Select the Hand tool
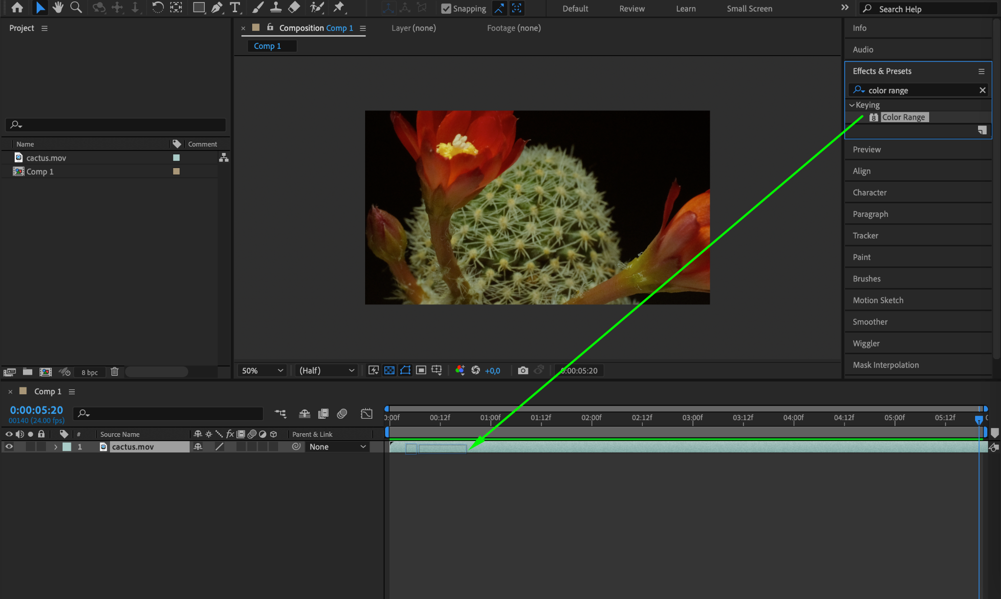1001x599 pixels. pos(58,7)
